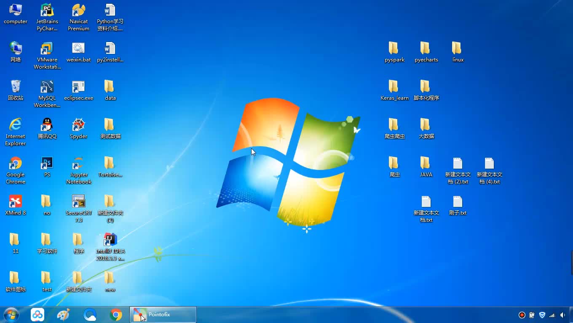Select the pyspark folder
This screenshot has height=323, width=573.
point(394,49)
